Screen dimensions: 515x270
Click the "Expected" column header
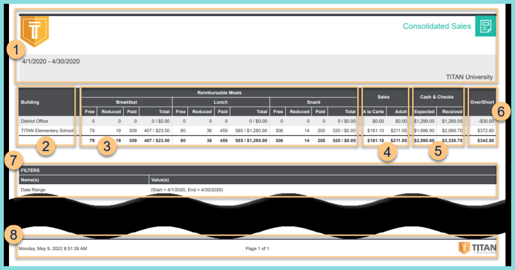click(424, 112)
